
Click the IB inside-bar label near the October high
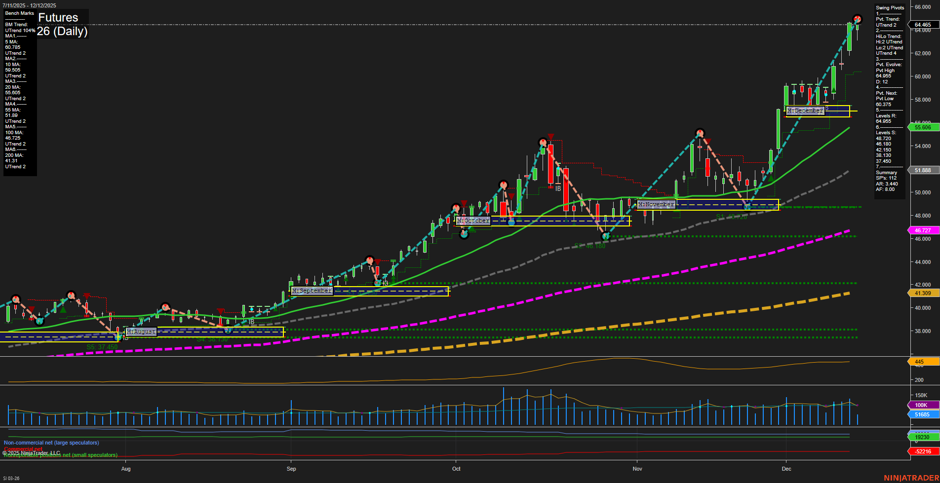558,187
